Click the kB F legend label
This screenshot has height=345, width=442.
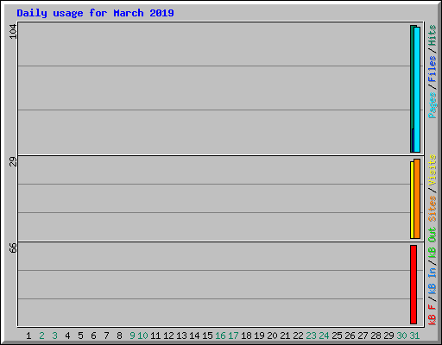coord(433,315)
